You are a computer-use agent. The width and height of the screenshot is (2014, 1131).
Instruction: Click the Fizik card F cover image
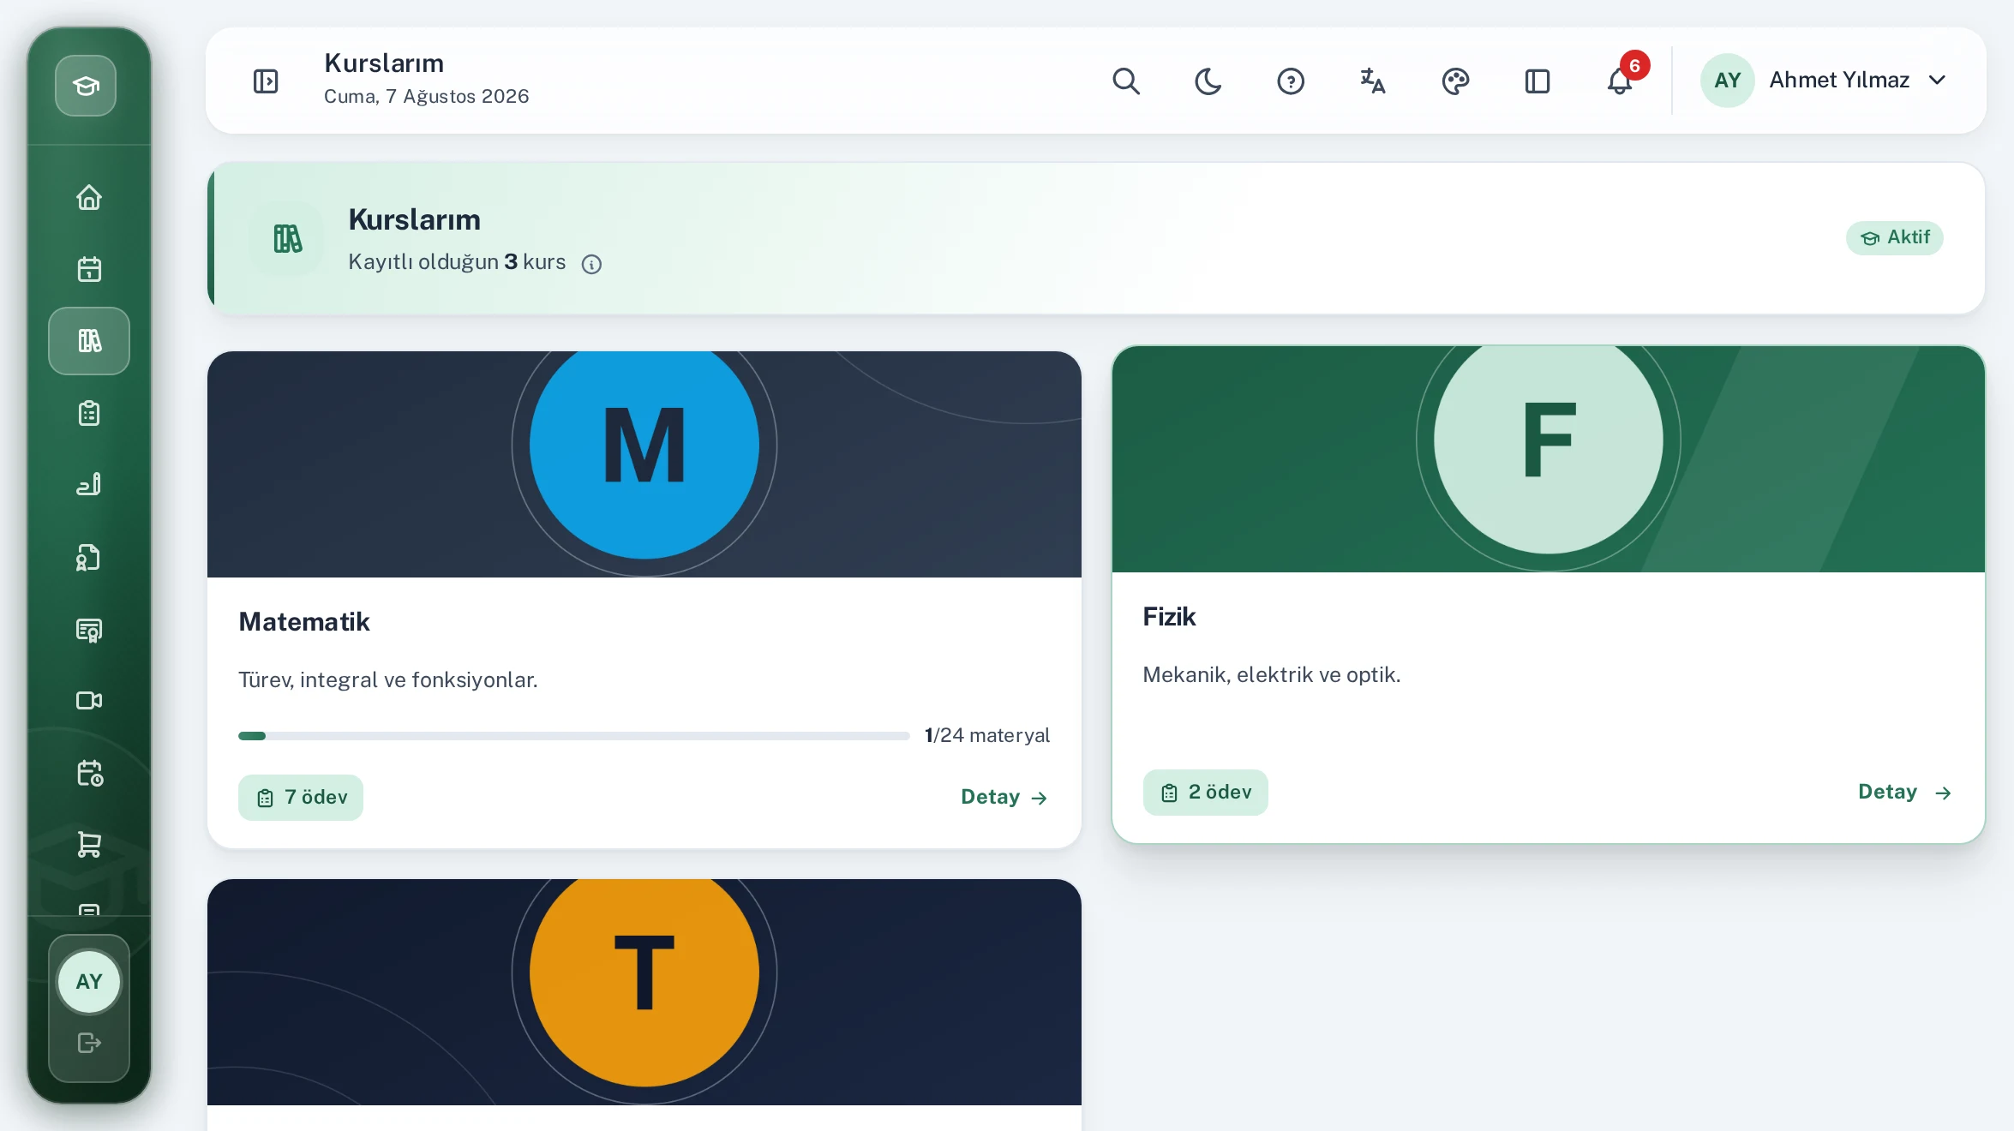coord(1549,459)
